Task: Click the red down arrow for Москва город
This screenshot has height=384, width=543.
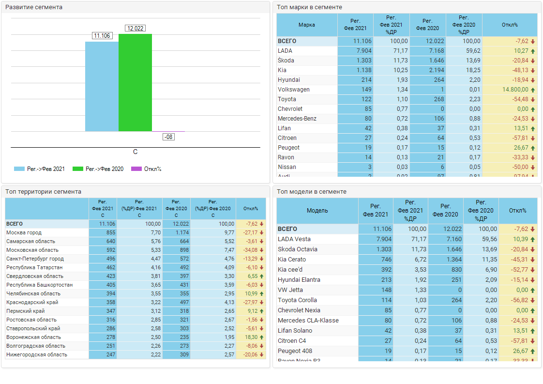Action: pyautogui.click(x=262, y=233)
